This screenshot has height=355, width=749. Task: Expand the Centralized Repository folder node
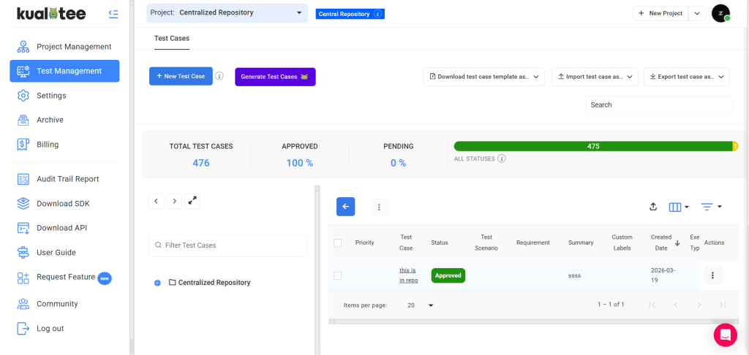158,283
